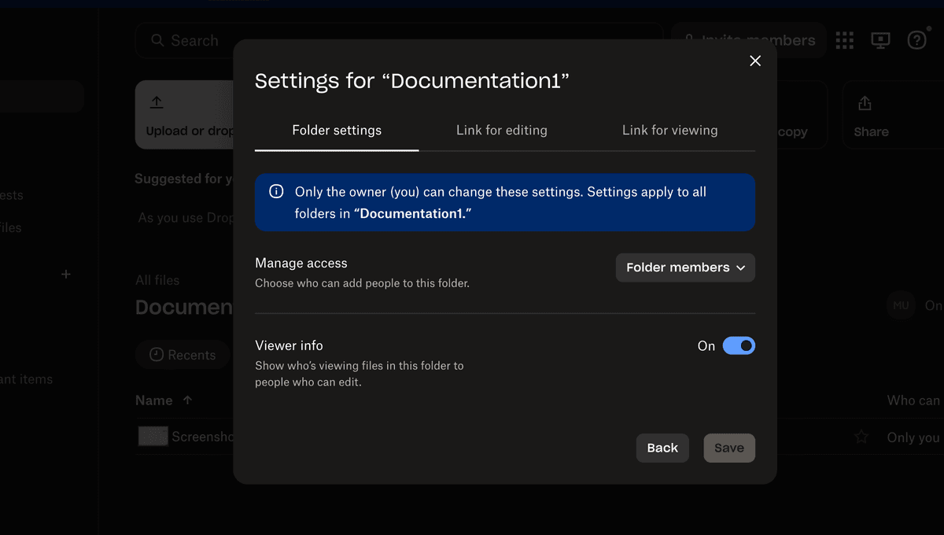Viewport: 944px width, 535px height.
Task: Reverse the Name column sort order
Action: pos(186,400)
